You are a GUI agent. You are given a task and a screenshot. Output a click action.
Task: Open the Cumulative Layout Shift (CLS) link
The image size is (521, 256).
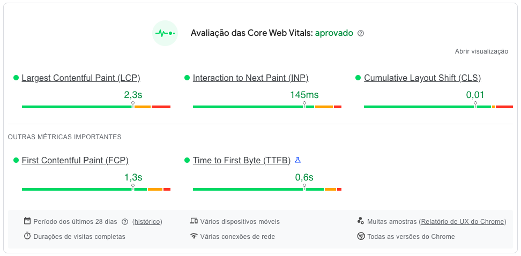422,78
